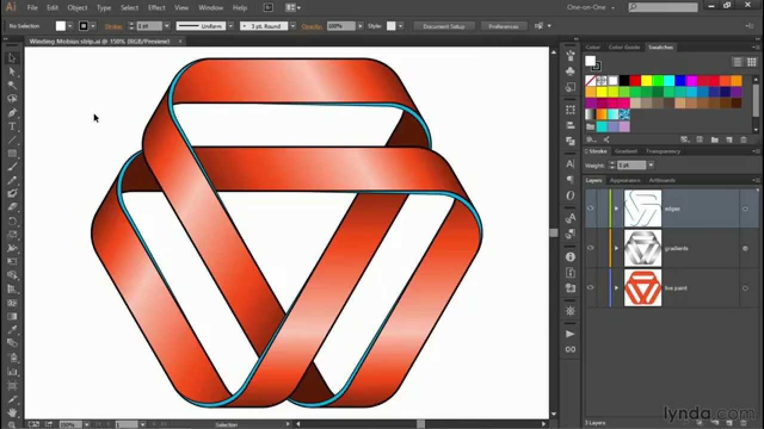Click the gradients layer thumbnail
This screenshot has height=429, width=764.
[x=643, y=247]
